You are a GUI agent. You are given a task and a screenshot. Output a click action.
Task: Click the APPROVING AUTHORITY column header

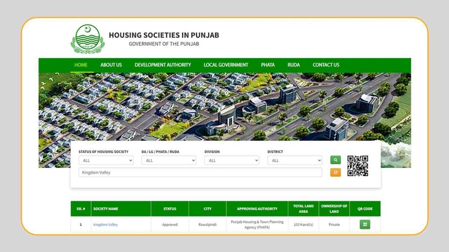[257, 209]
